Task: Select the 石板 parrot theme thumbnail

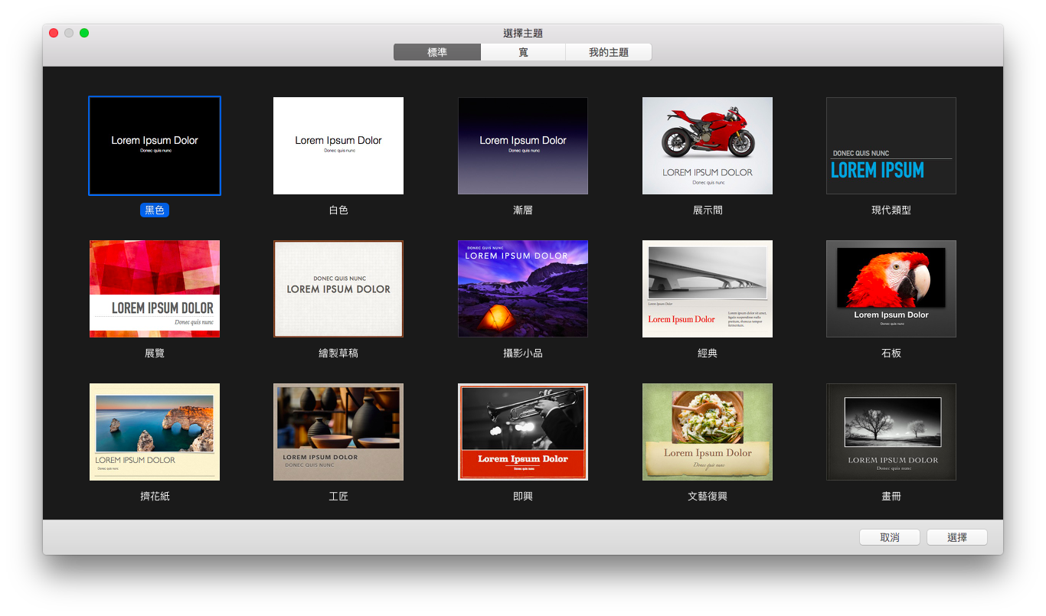Action: pyautogui.click(x=891, y=288)
